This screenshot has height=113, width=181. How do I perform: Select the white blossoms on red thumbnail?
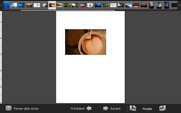[x=83, y=5]
